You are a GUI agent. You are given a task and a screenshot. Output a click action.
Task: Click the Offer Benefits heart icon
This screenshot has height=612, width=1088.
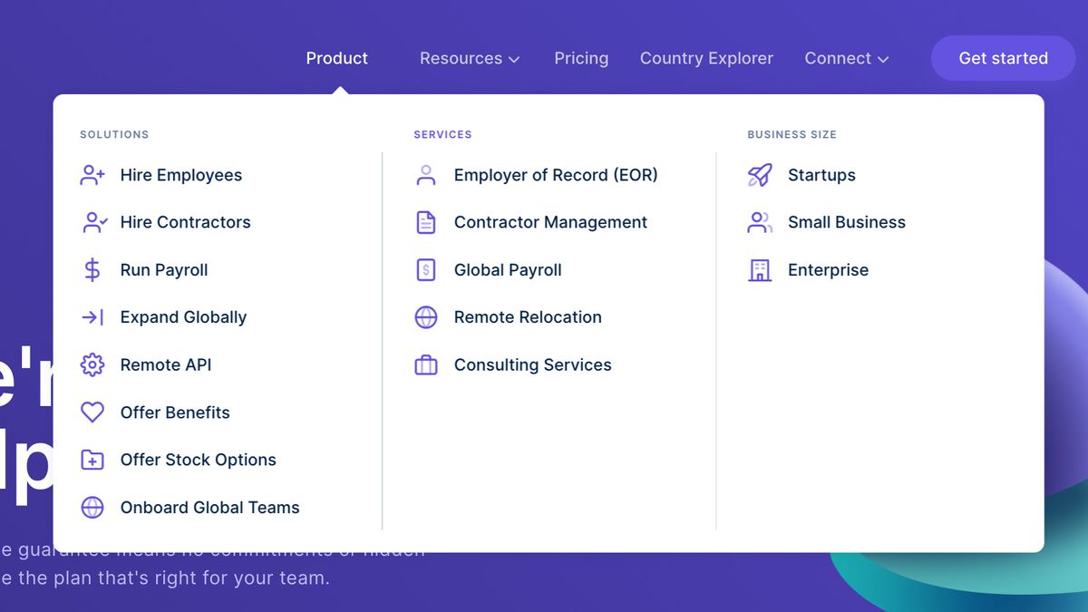pyautogui.click(x=92, y=412)
